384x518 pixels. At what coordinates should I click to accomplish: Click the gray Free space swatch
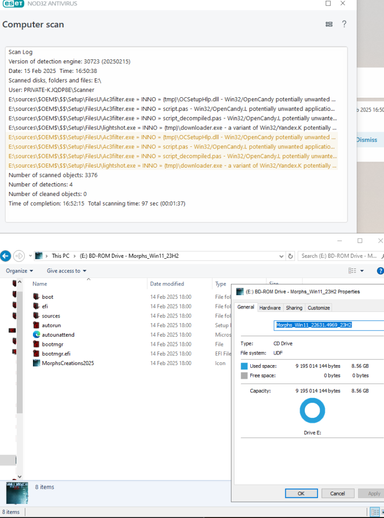point(244,376)
